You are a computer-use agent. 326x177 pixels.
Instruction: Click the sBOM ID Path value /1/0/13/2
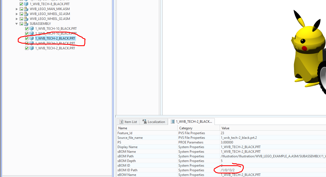228,170
